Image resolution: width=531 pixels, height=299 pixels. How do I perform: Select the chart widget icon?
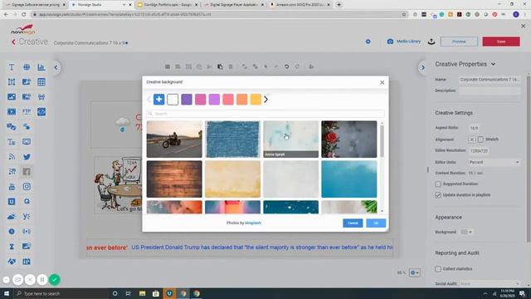click(x=41, y=67)
